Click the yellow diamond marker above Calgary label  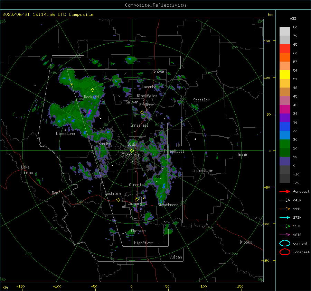(136, 199)
